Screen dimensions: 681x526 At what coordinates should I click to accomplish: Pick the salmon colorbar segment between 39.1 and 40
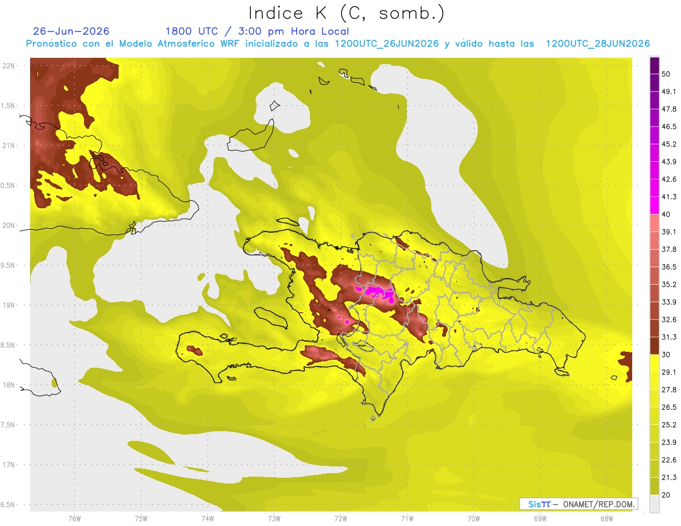pos(654,223)
